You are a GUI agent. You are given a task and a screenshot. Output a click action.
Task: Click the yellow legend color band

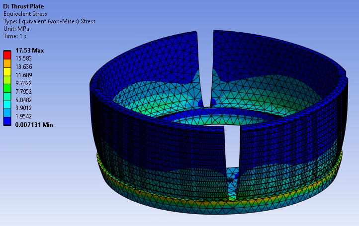[x=7, y=72]
